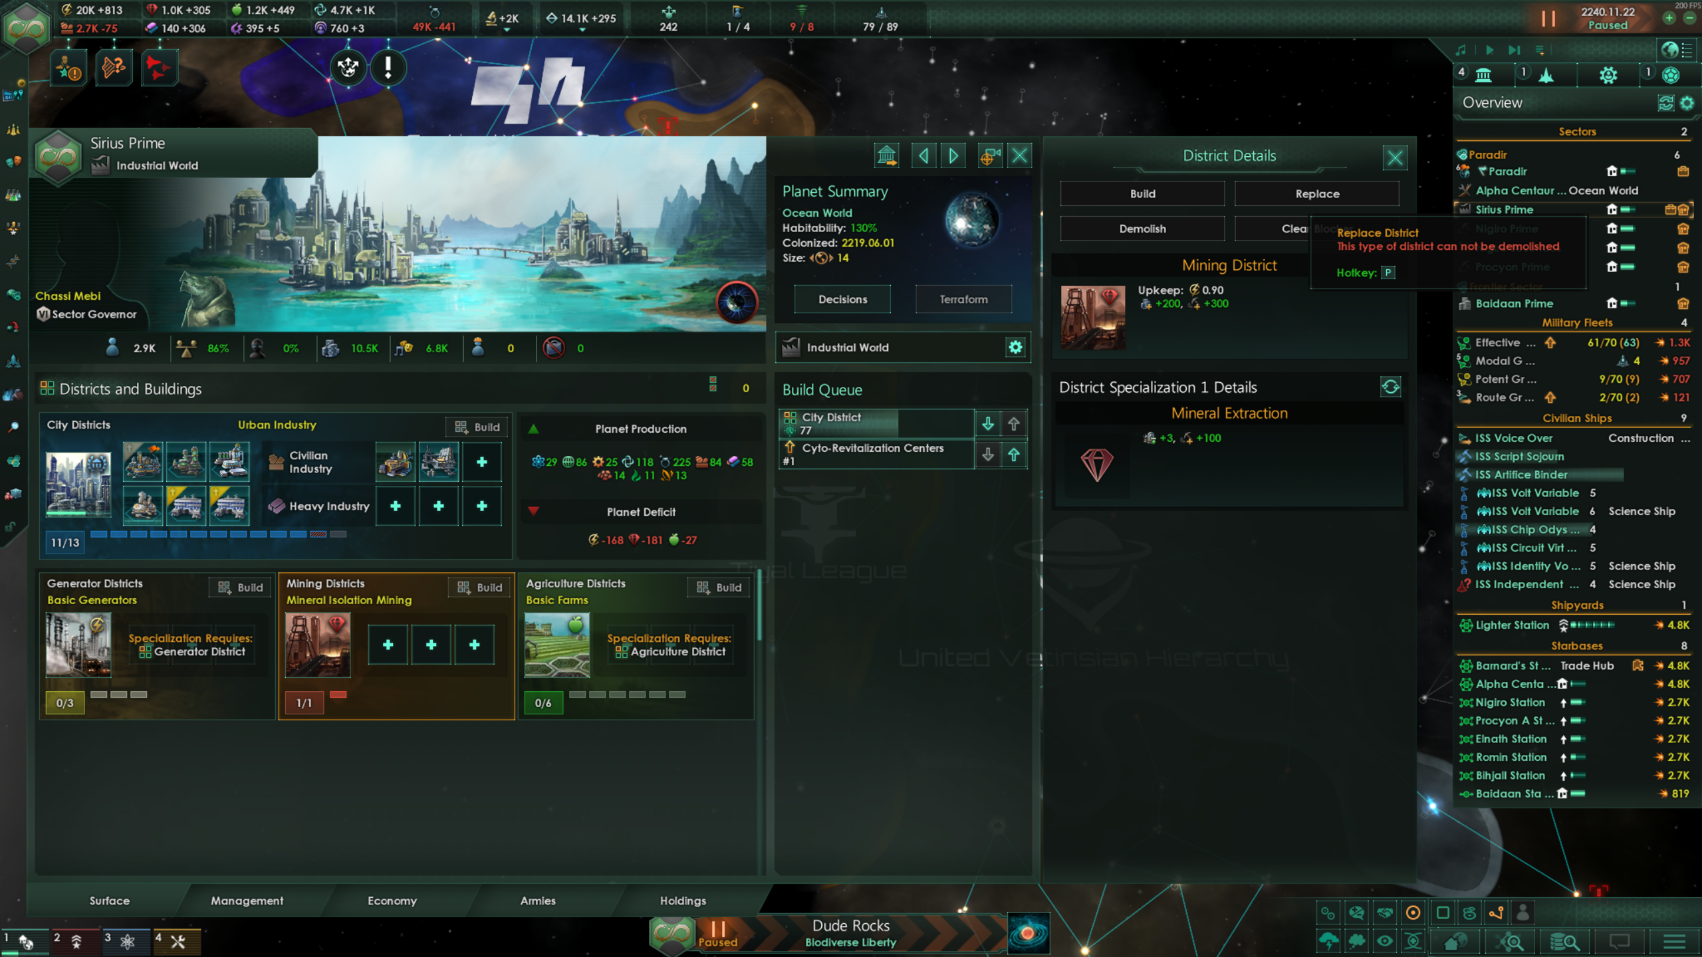Viewport: 1702px width, 957px height.
Task: Click the planet capital building icon button
Action: (x=887, y=156)
